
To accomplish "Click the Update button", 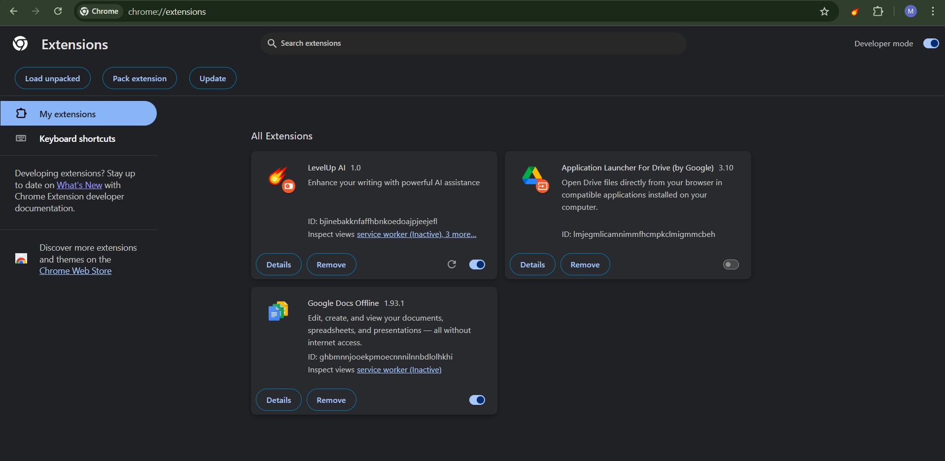I will click(213, 78).
